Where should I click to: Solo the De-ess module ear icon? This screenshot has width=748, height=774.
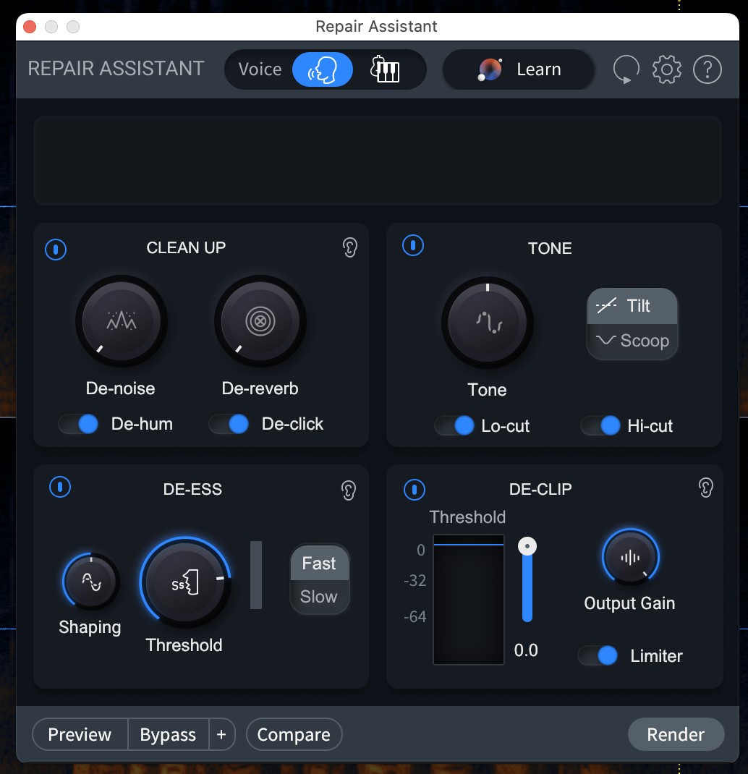(349, 490)
